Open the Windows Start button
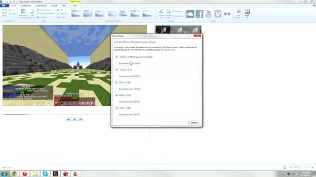The image size is (316, 177). pos(4,174)
